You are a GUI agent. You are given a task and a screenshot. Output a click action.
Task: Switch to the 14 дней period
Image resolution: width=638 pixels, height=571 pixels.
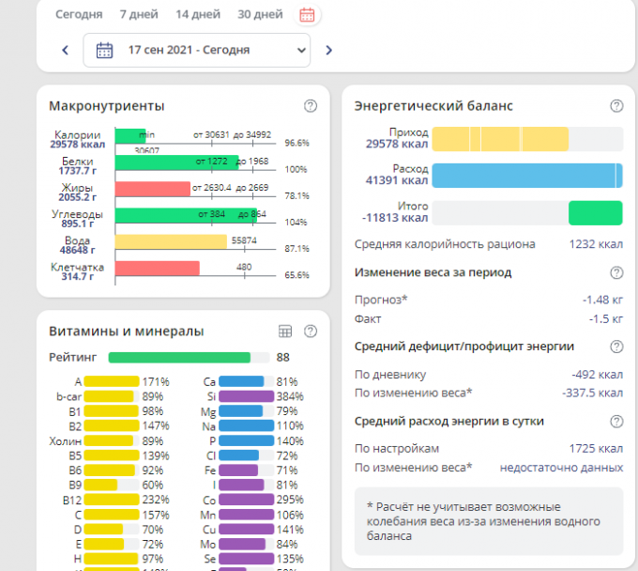coord(198,14)
